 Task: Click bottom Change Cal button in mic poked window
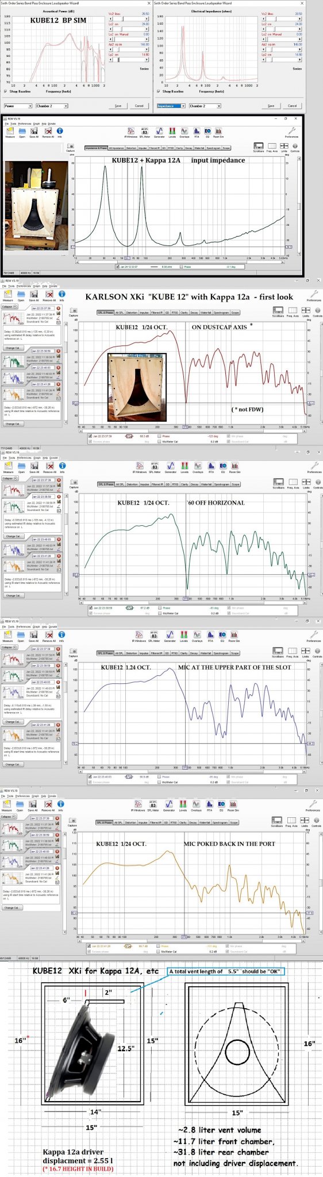coord(11,907)
